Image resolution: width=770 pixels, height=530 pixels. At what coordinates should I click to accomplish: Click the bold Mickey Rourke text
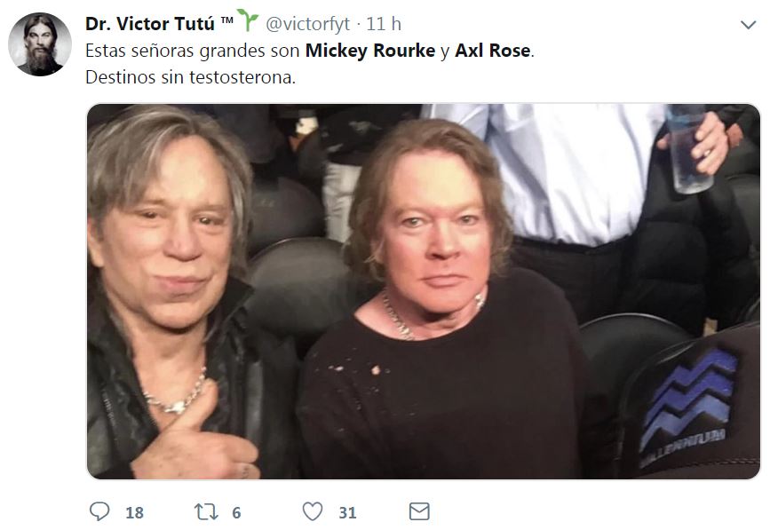[369, 51]
